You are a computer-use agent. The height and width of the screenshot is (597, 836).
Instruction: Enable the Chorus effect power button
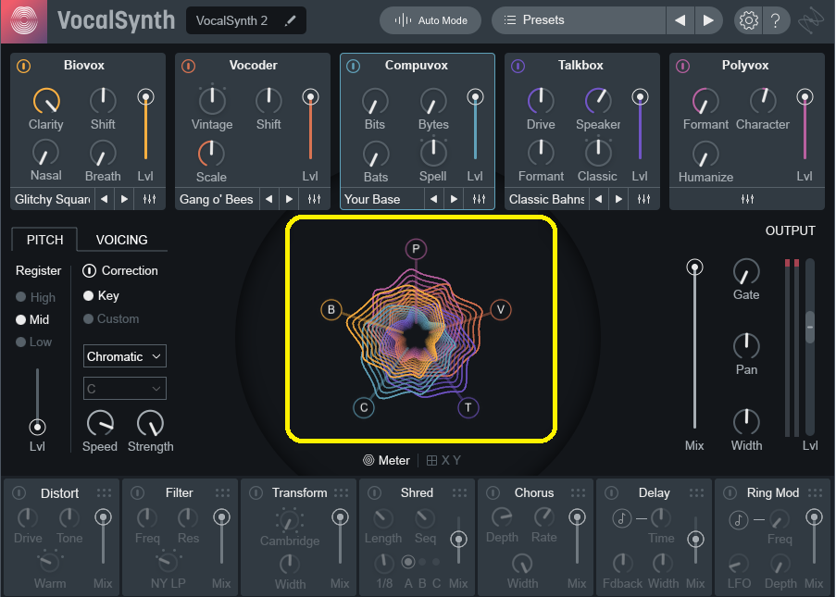[x=493, y=493]
